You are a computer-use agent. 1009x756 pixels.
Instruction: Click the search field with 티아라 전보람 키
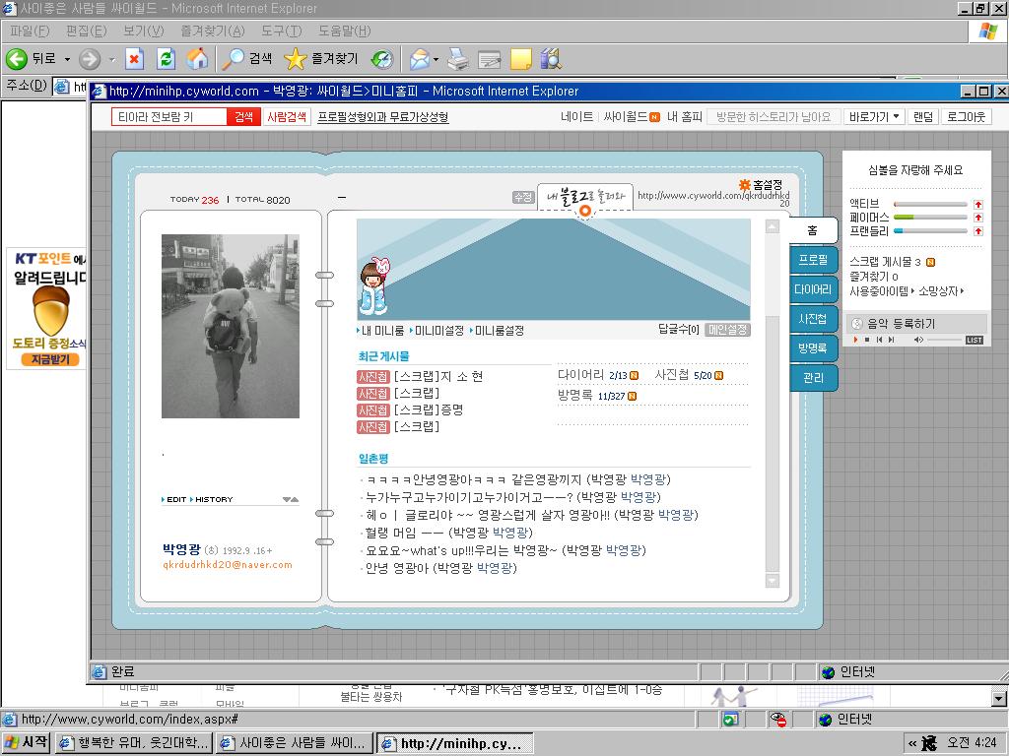169,116
